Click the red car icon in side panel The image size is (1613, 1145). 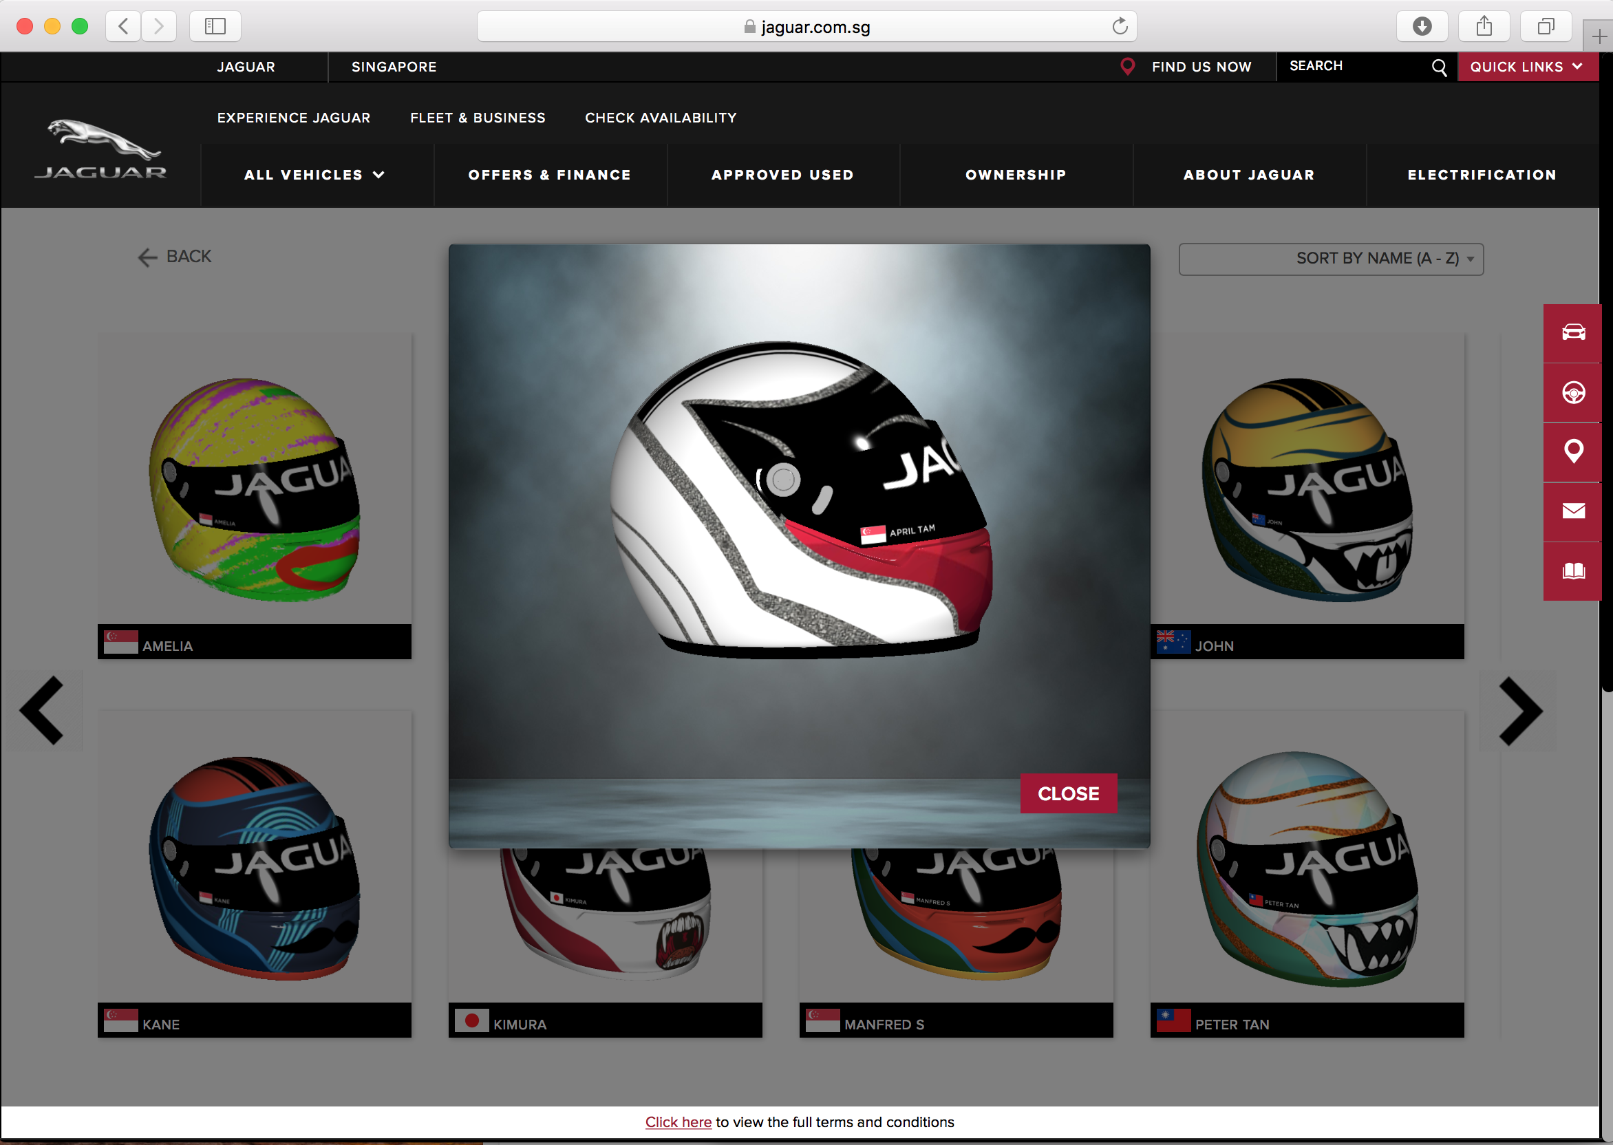pos(1573,333)
